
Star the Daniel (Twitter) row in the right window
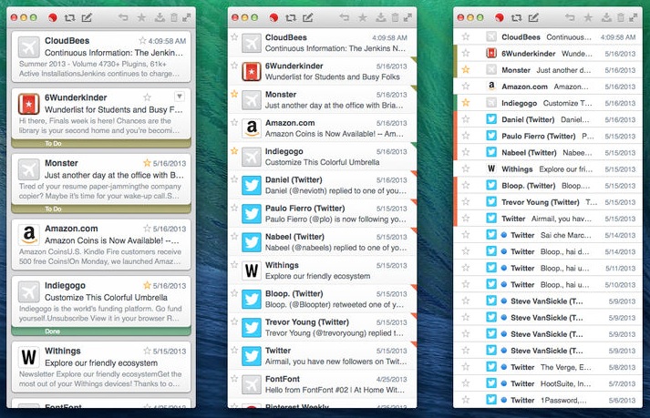[x=466, y=119]
